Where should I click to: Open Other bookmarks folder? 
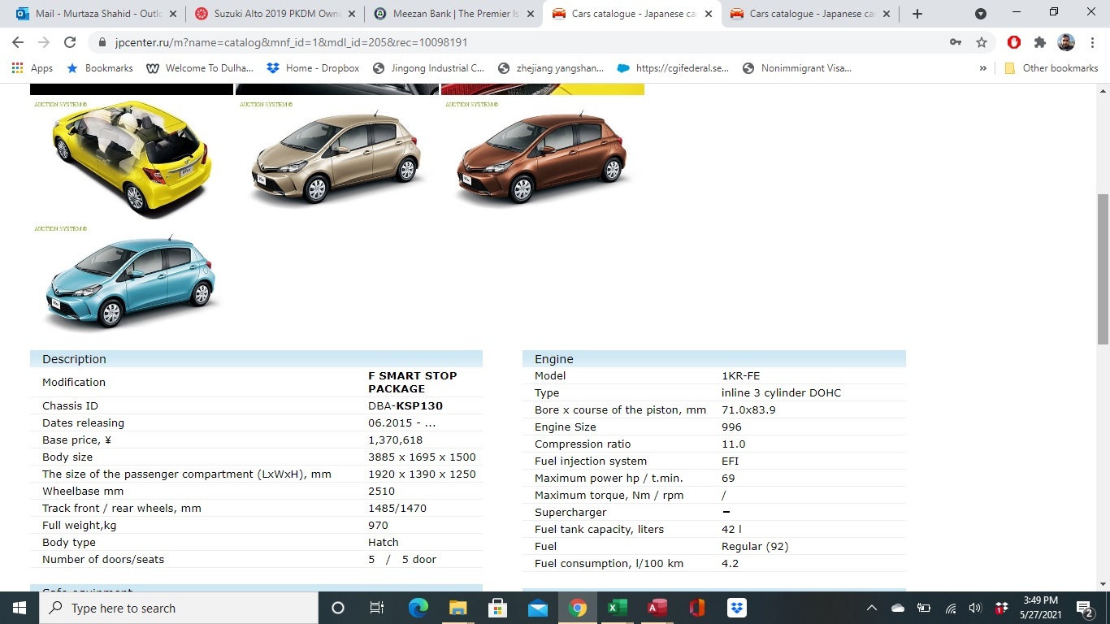(1051, 68)
